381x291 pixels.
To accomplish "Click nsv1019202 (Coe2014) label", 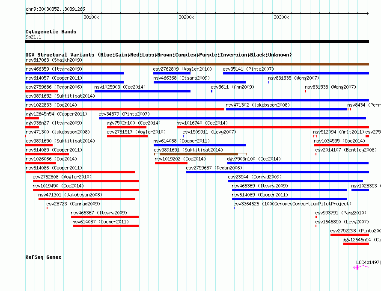I will pyautogui.click(x=180, y=159).
